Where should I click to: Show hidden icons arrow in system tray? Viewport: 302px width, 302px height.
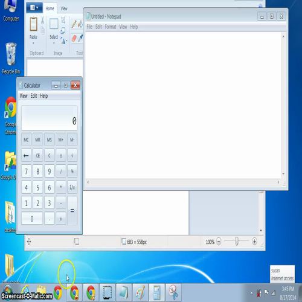coord(251,293)
